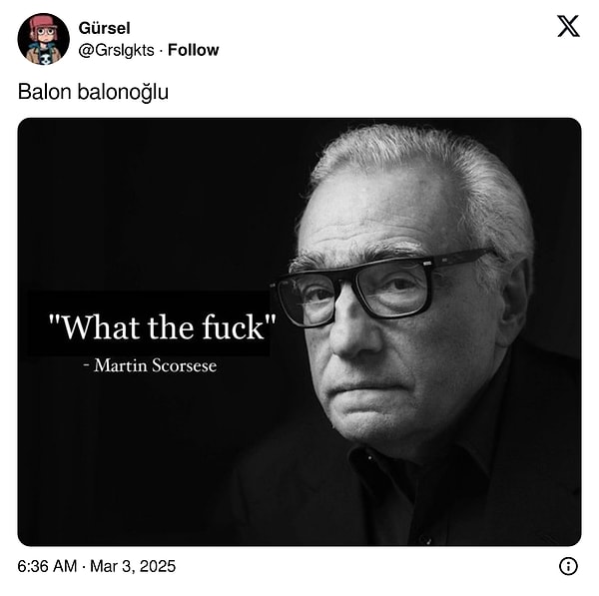The width and height of the screenshot is (599, 596).
Task: Click the Gürsel display name
Action: [104, 28]
